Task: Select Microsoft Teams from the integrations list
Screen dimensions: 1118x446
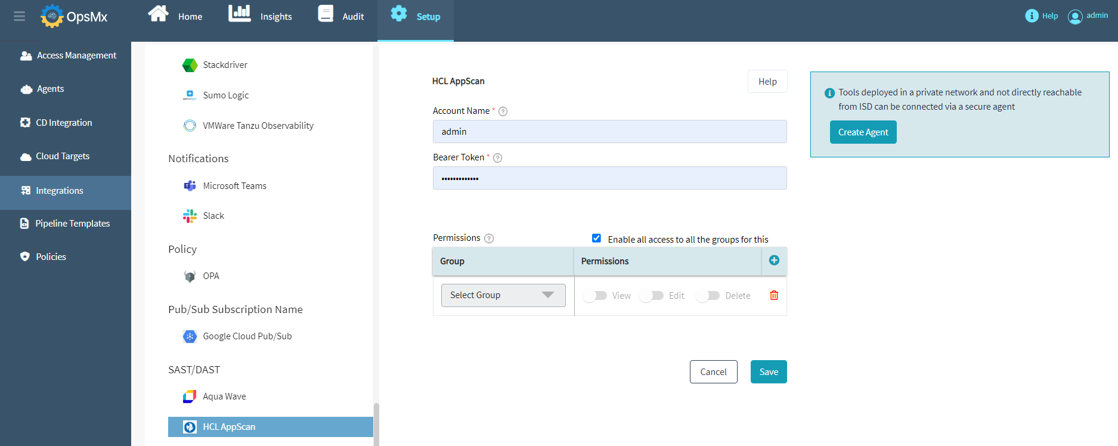Action: [234, 186]
